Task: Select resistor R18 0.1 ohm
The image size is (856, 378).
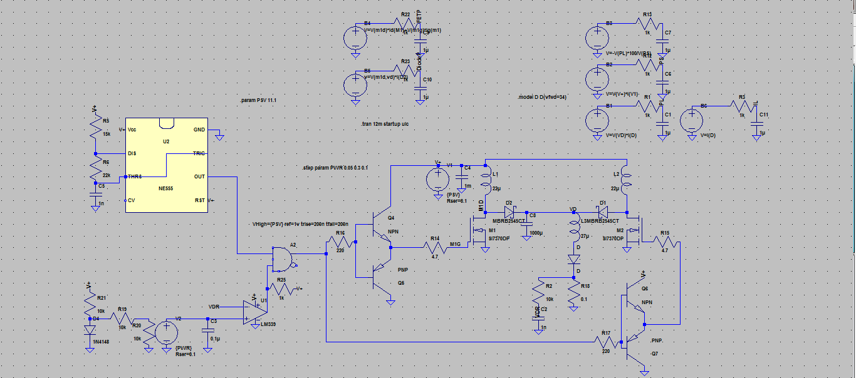Action: (x=573, y=294)
